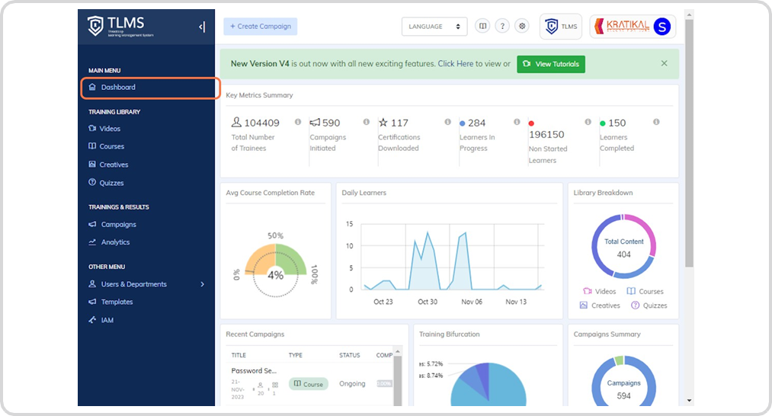772x416 pixels.
Task: Info icon for Non Started Learners
Action: coord(588,122)
